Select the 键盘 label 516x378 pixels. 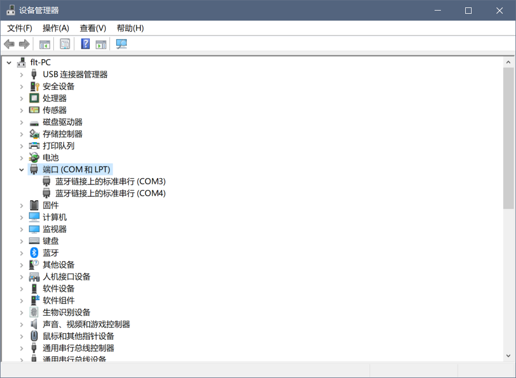coord(51,241)
